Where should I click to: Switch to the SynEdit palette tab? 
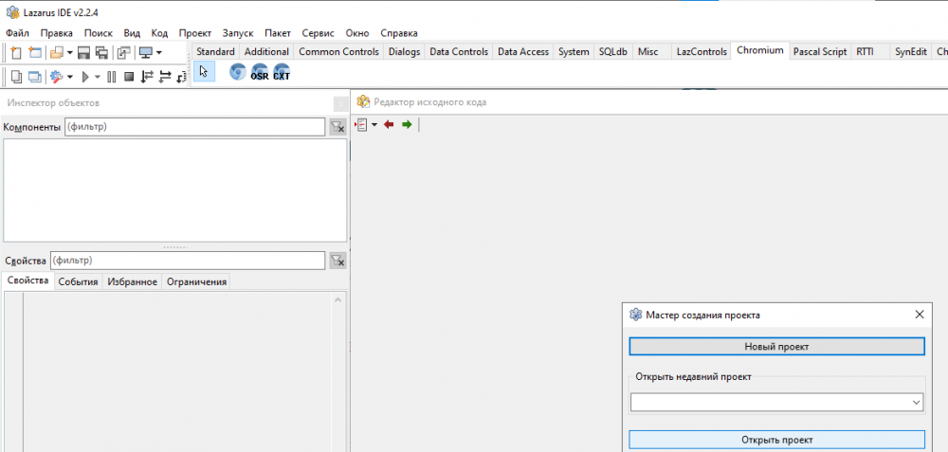[910, 52]
